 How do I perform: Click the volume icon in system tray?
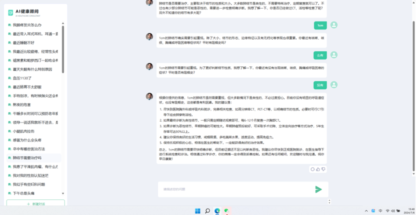click(x=393, y=211)
